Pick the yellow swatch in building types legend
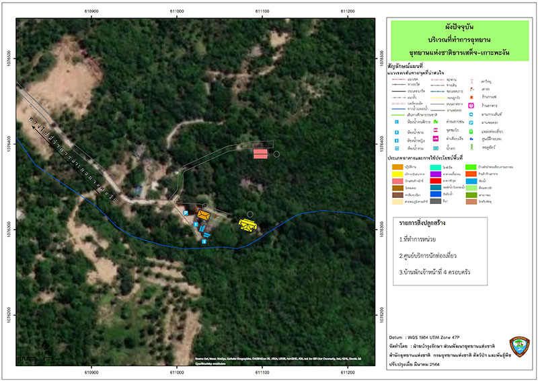 397,174
